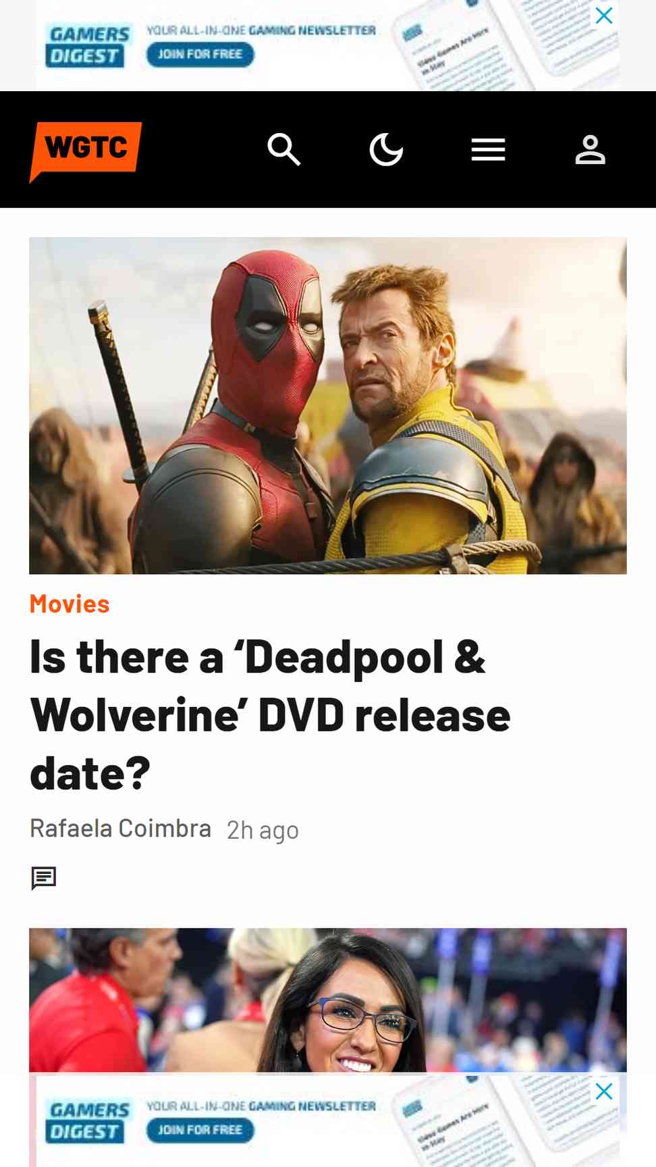Click Gamers Digest logo in bottom ad

[89, 1121]
